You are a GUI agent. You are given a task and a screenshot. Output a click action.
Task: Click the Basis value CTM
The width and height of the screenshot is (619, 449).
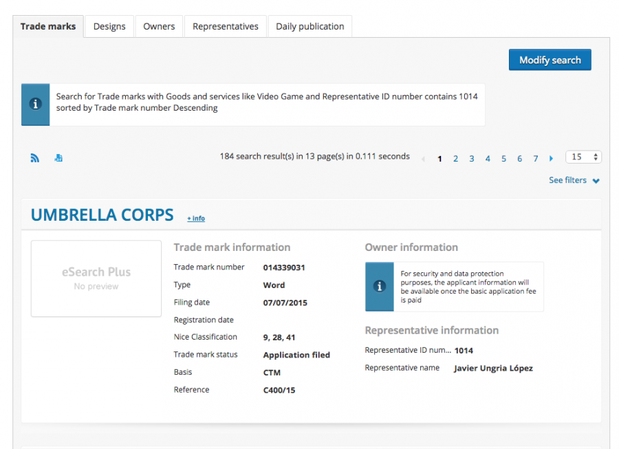tap(272, 373)
